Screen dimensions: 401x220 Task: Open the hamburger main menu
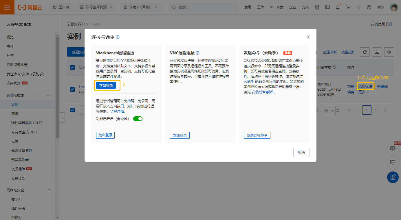[x=7, y=7]
